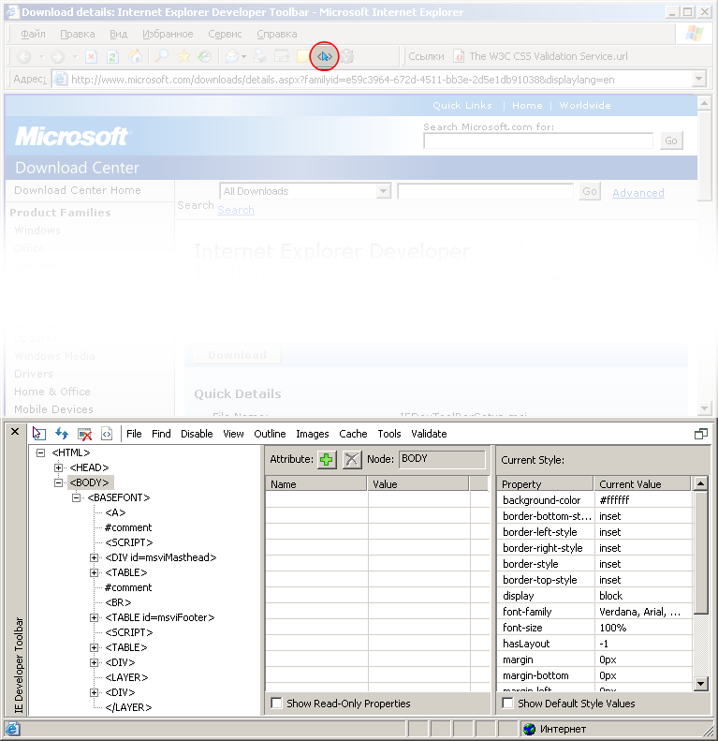The image size is (718, 741).
Task: Open the address bar dropdown arrow
Action: click(699, 79)
